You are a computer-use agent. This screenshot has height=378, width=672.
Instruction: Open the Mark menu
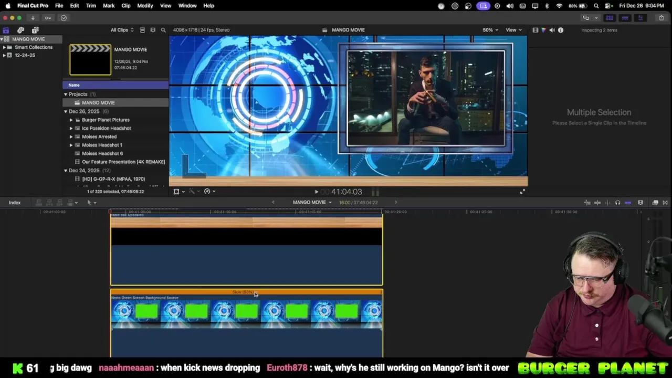[109, 6]
